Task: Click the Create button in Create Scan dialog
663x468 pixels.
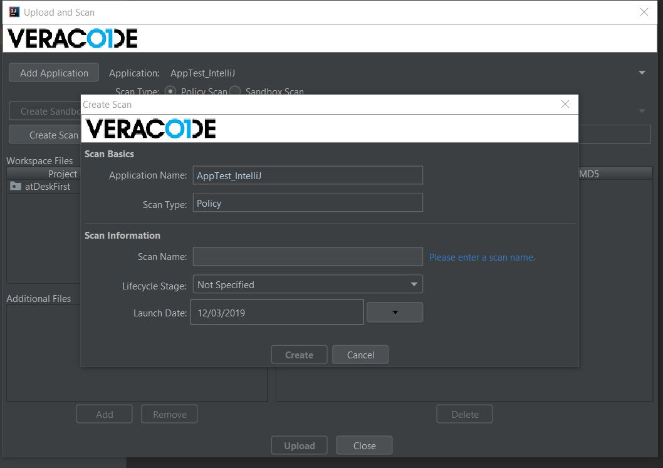Action: (x=299, y=355)
